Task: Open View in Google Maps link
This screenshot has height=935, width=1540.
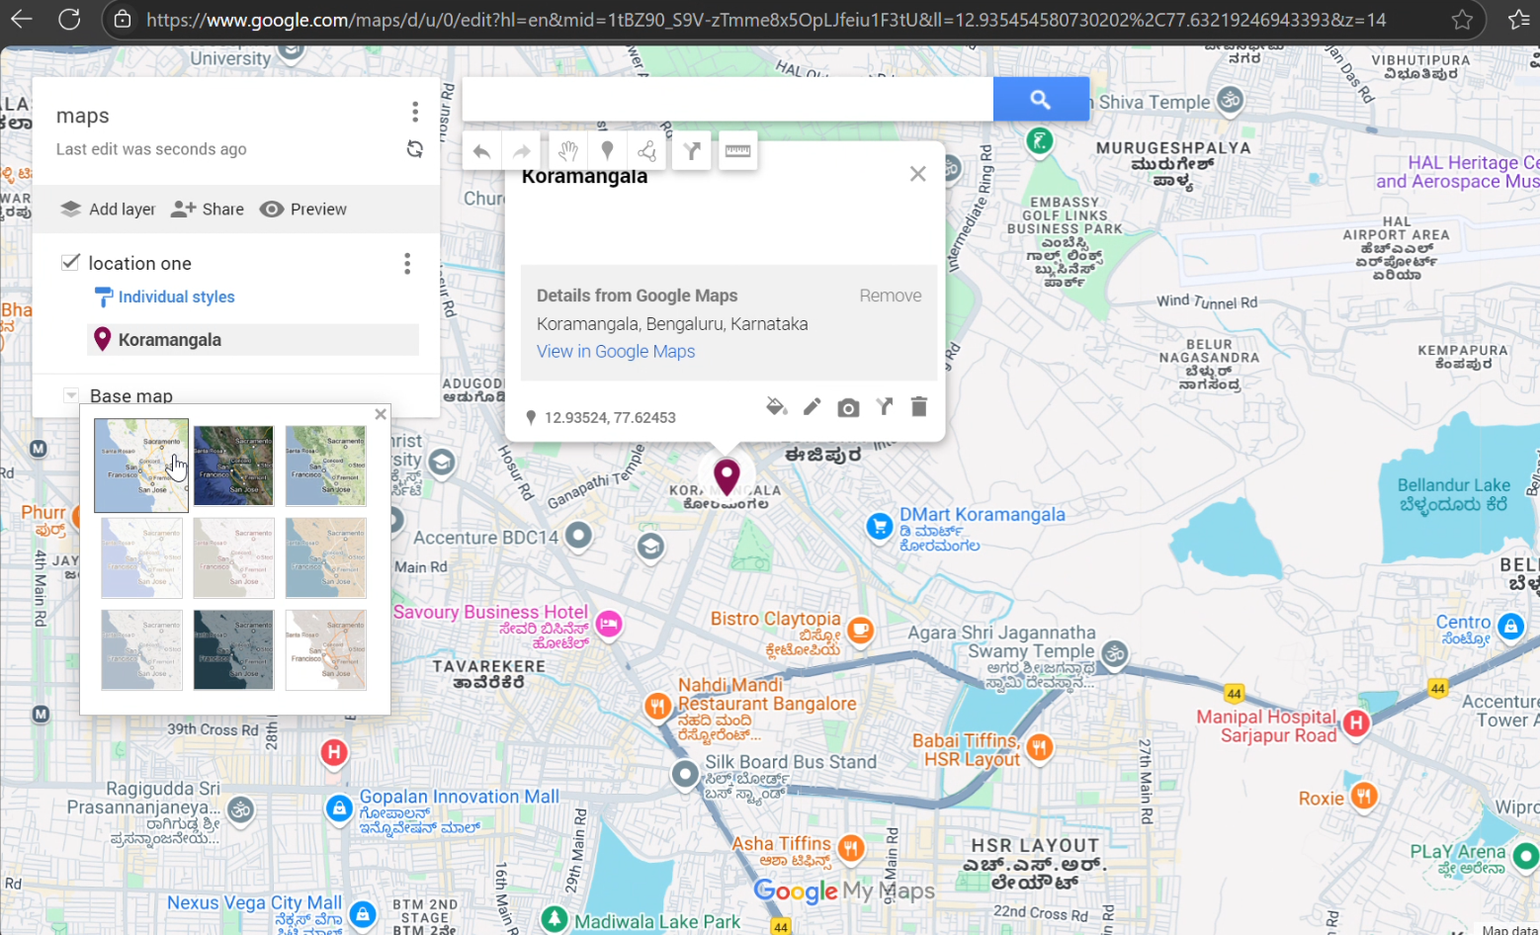Action: (x=615, y=351)
